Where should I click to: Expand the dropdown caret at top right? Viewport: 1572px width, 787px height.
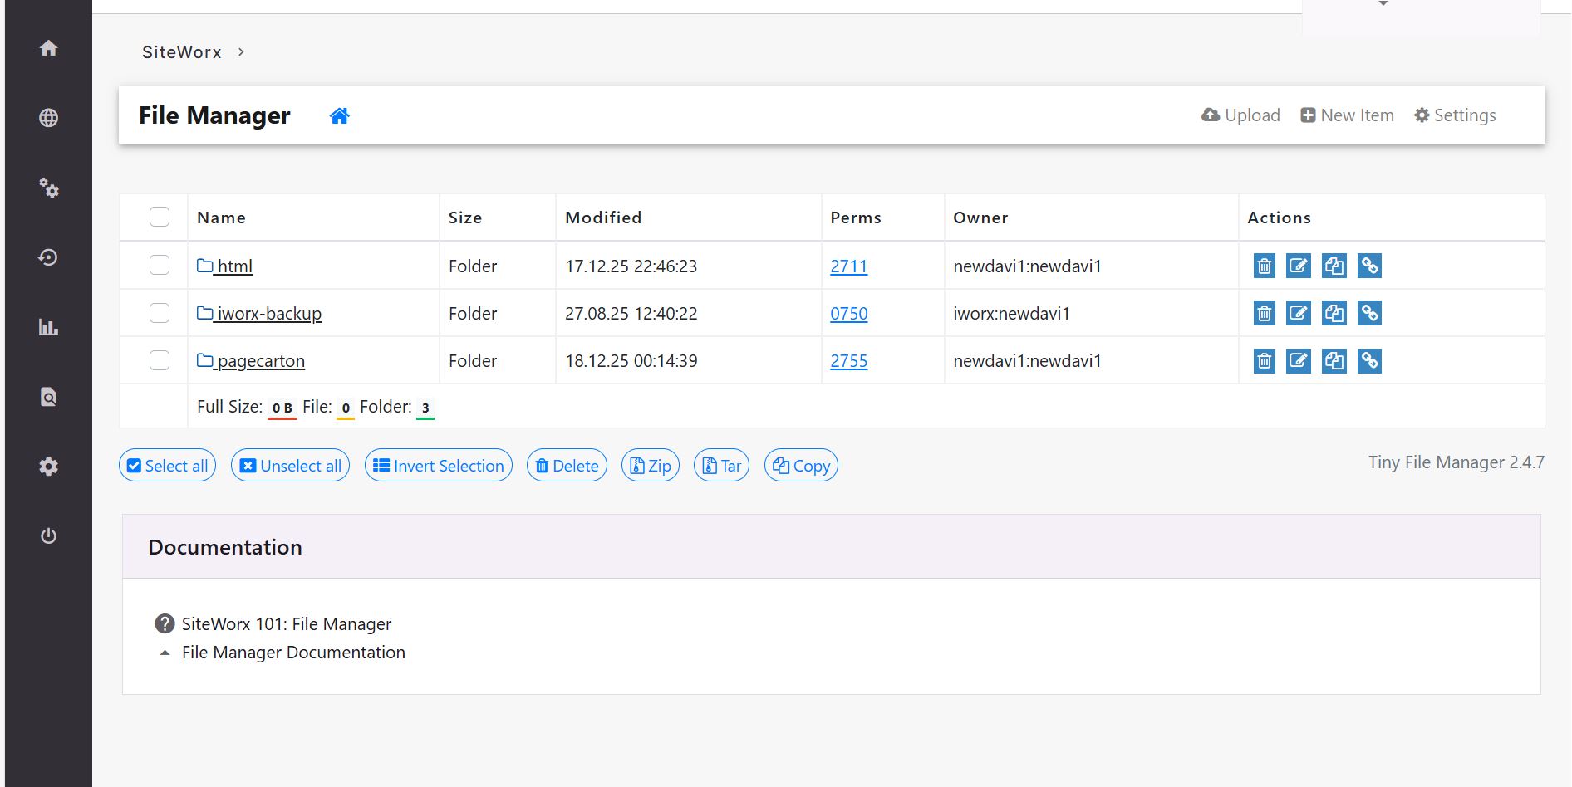coord(1383,4)
